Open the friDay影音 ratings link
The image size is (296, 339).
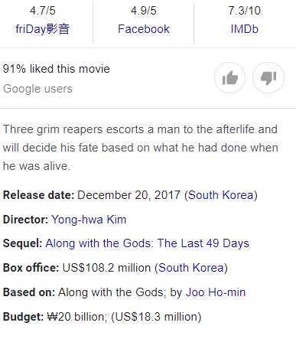(43, 29)
